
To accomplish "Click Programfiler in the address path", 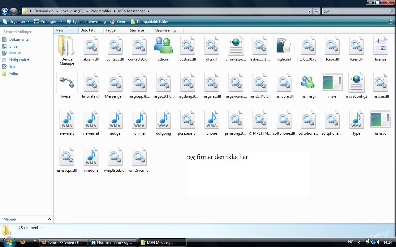I will (x=101, y=11).
